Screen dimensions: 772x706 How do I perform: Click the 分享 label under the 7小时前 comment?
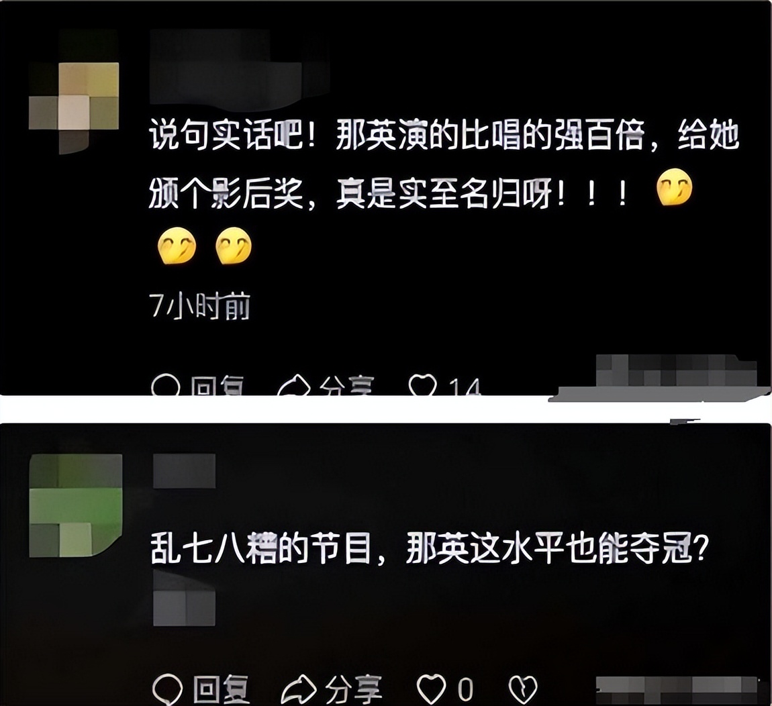click(x=346, y=386)
